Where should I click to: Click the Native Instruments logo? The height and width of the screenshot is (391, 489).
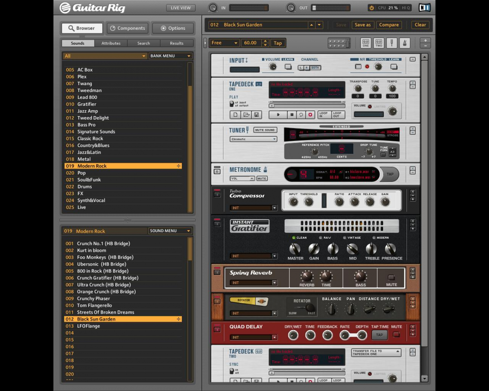click(x=424, y=7)
